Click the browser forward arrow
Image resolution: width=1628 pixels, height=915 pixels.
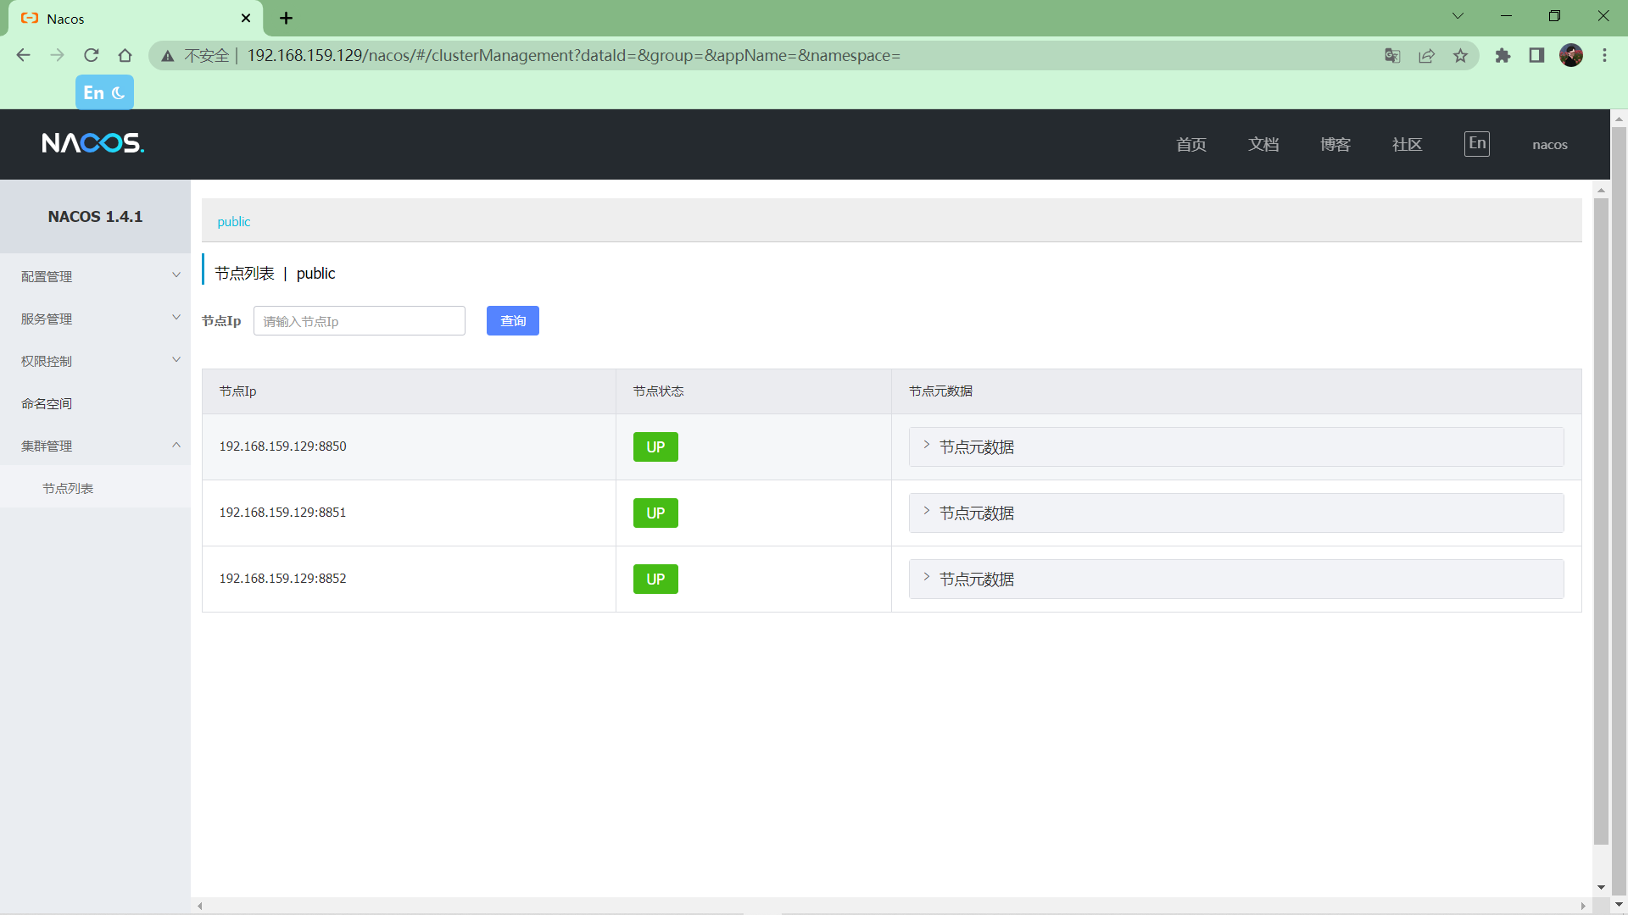(58, 55)
